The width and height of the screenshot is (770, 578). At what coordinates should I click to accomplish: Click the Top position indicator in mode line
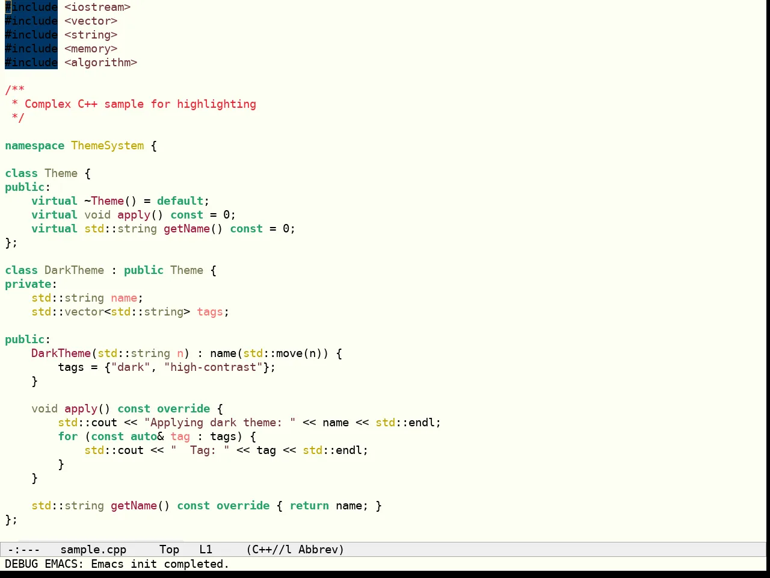pos(170,549)
